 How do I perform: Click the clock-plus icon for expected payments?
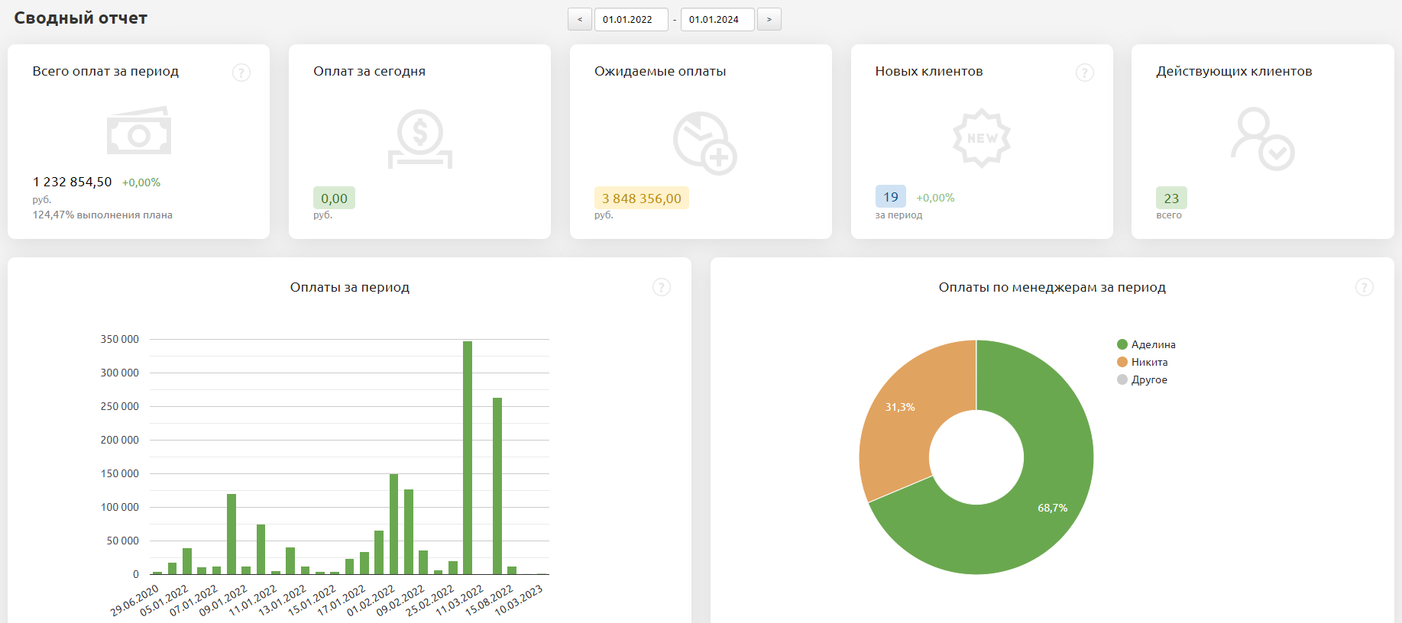pyautogui.click(x=704, y=143)
